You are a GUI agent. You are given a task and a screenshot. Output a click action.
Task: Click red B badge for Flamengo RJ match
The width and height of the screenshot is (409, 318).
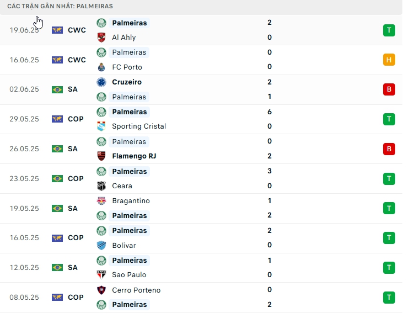pyautogui.click(x=389, y=149)
